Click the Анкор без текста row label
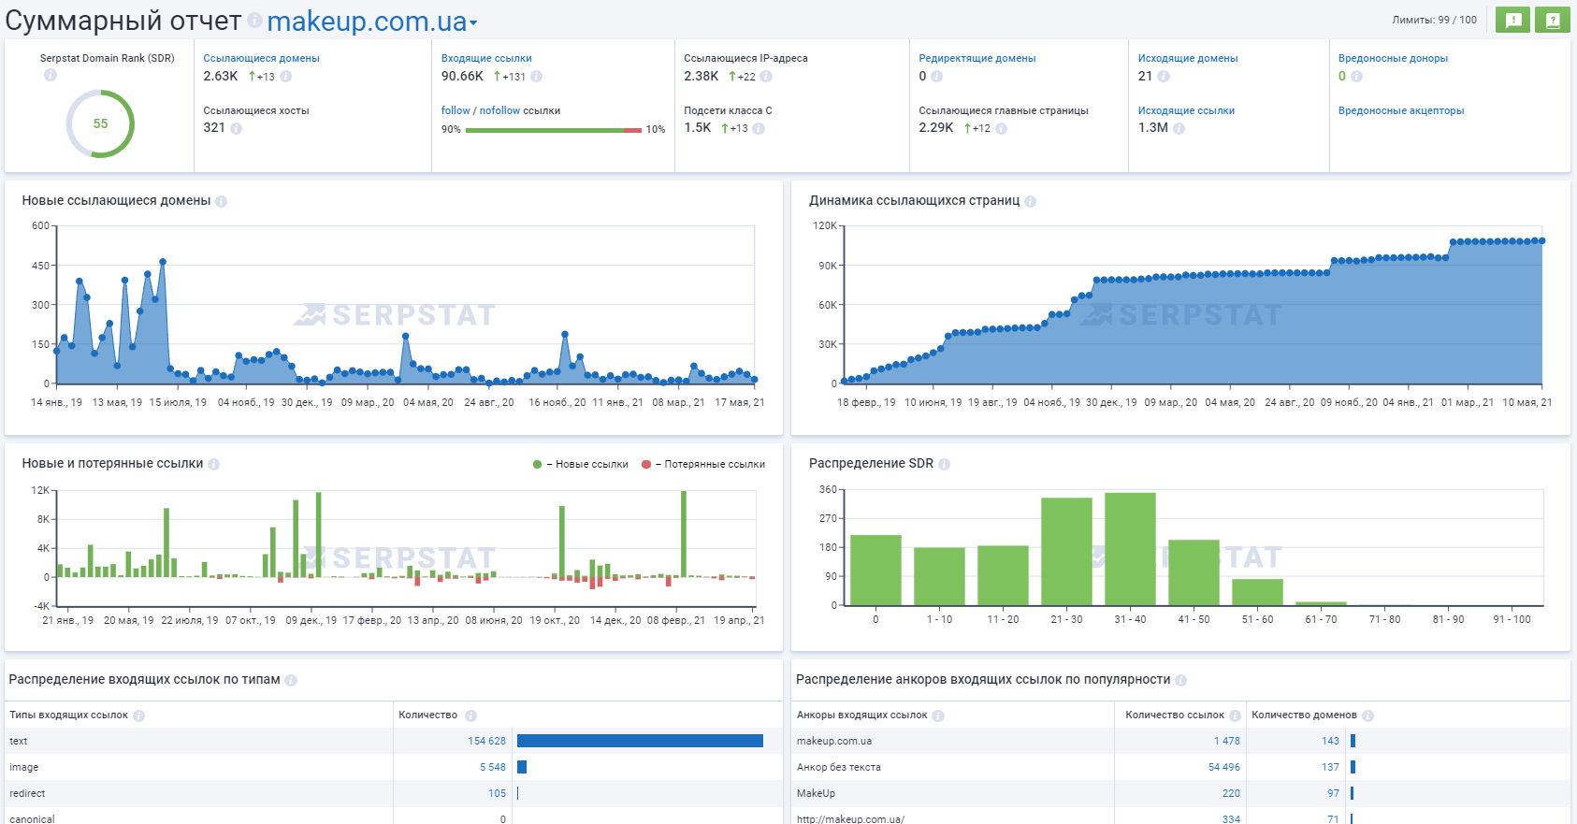The image size is (1577, 824). pyautogui.click(x=839, y=767)
